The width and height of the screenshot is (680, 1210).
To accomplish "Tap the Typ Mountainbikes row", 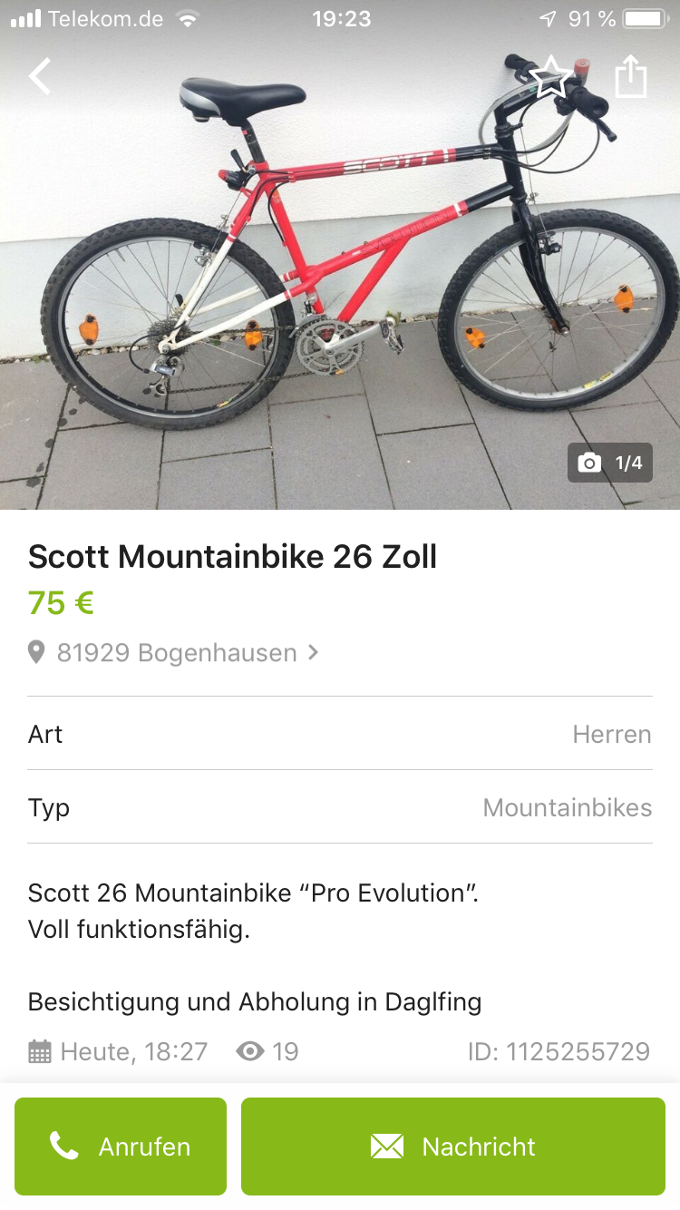I will 340,807.
